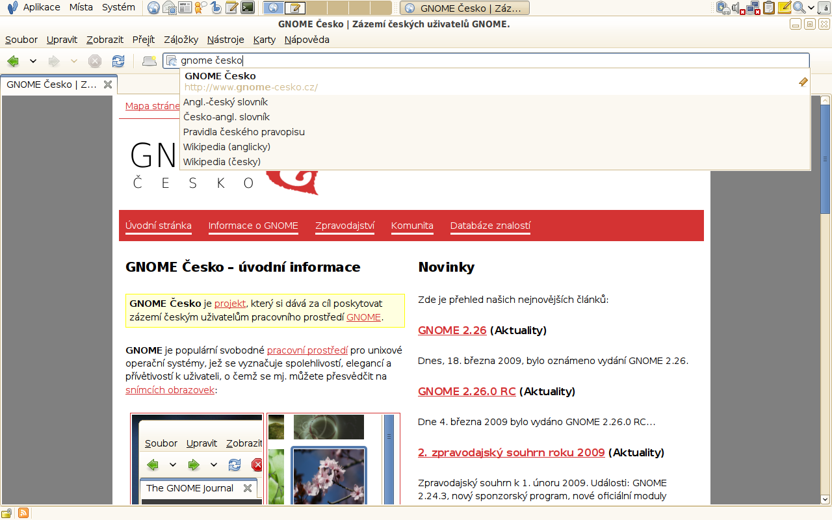Viewport: 832px width, 520px height.
Task: Expand the back history dropdown arrow
Action: click(x=33, y=61)
